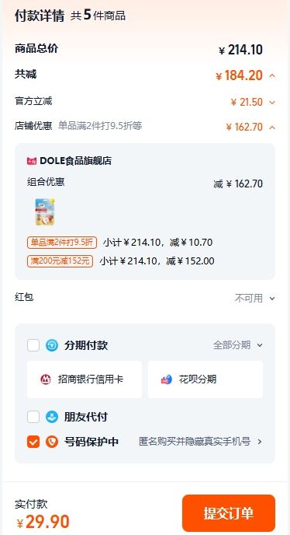The height and width of the screenshot is (535, 290).
Task: Submit the order with 提交订单
Action: tap(229, 513)
